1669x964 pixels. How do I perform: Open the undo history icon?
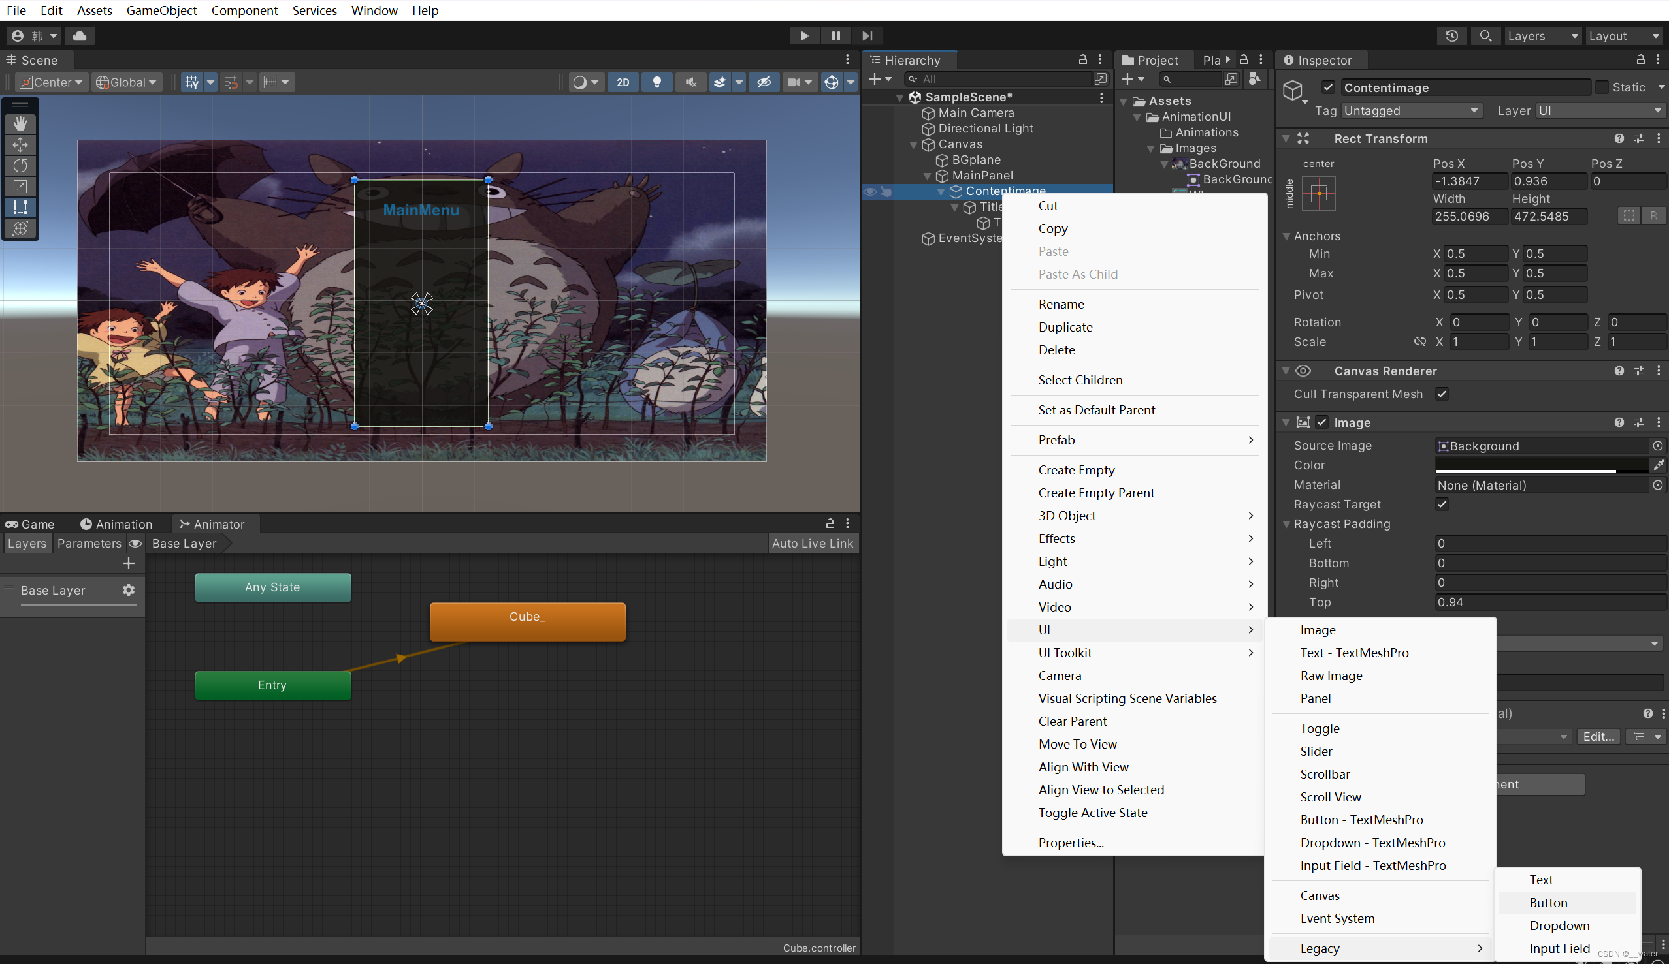(1451, 36)
